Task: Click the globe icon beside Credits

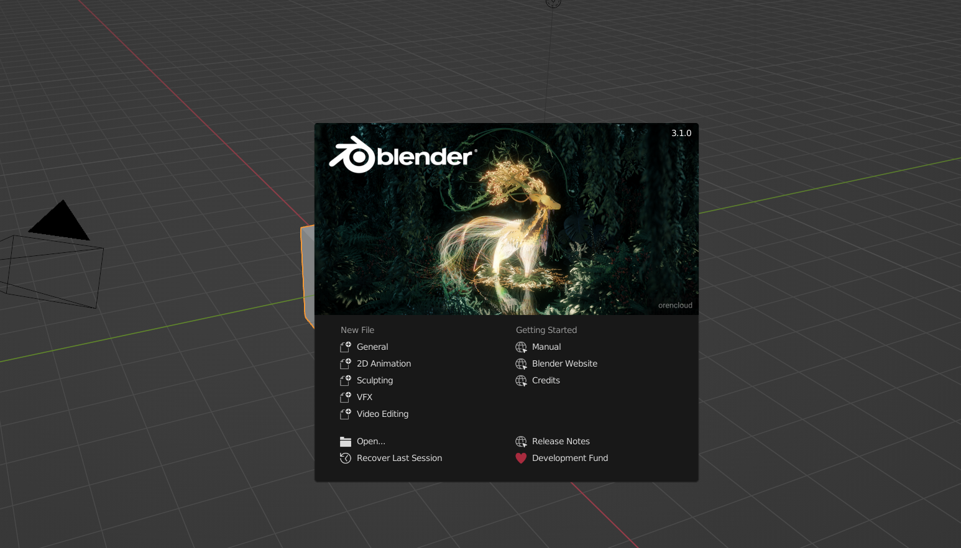Action: pyautogui.click(x=521, y=380)
